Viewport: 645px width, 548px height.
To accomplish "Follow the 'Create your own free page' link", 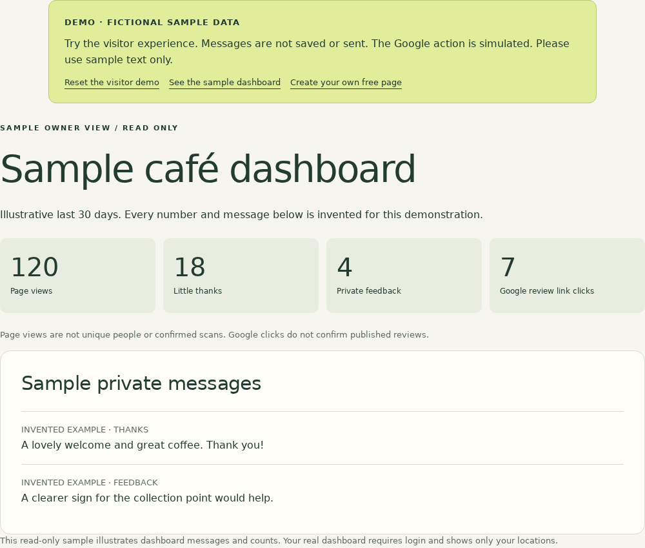I will pos(346,83).
